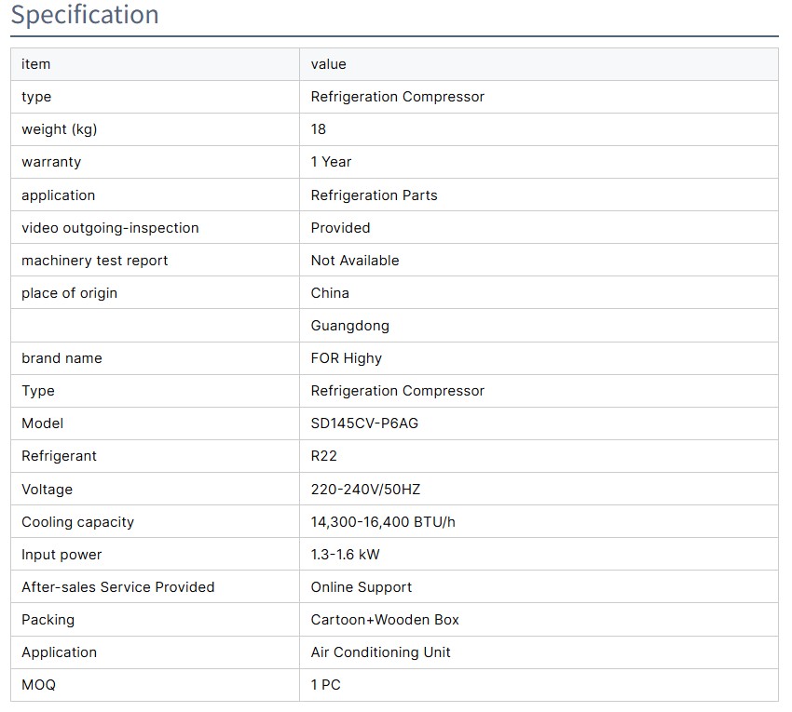Click the R22 refrigerant value
792x712 pixels.
click(325, 456)
